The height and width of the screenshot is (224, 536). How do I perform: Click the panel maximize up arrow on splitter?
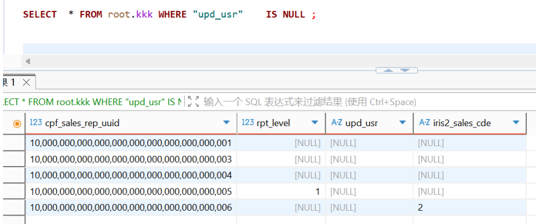click(x=388, y=70)
